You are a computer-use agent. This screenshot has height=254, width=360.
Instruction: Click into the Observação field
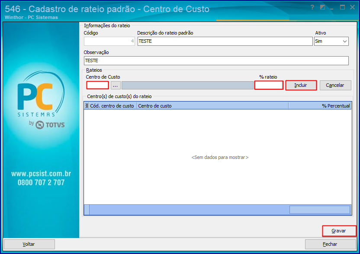pyautogui.click(x=216, y=60)
